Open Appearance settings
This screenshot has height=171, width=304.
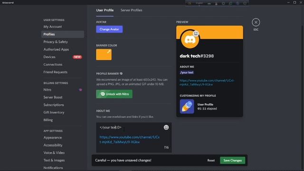[x=63, y=138]
